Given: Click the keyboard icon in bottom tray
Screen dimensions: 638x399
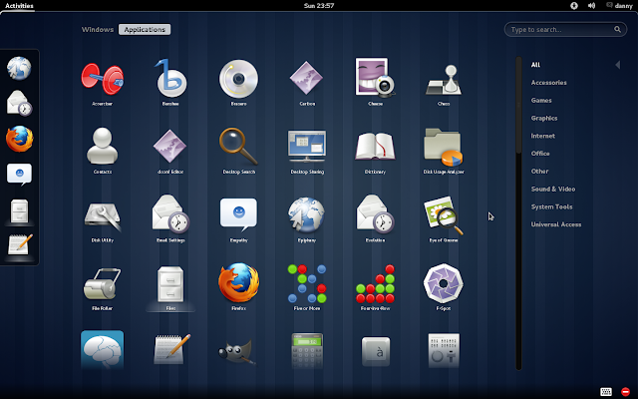Looking at the screenshot, I should tap(605, 392).
